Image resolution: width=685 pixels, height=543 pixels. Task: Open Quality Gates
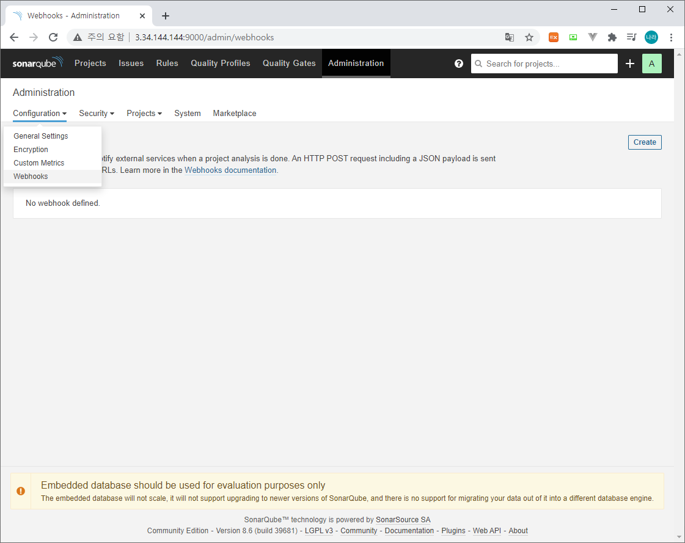pos(289,64)
